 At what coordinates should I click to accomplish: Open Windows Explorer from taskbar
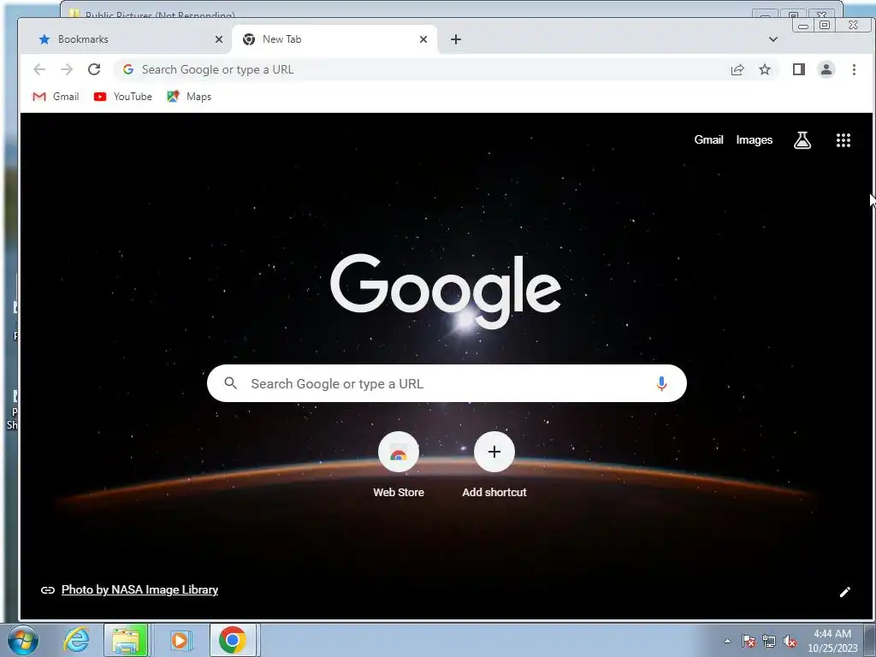click(127, 640)
